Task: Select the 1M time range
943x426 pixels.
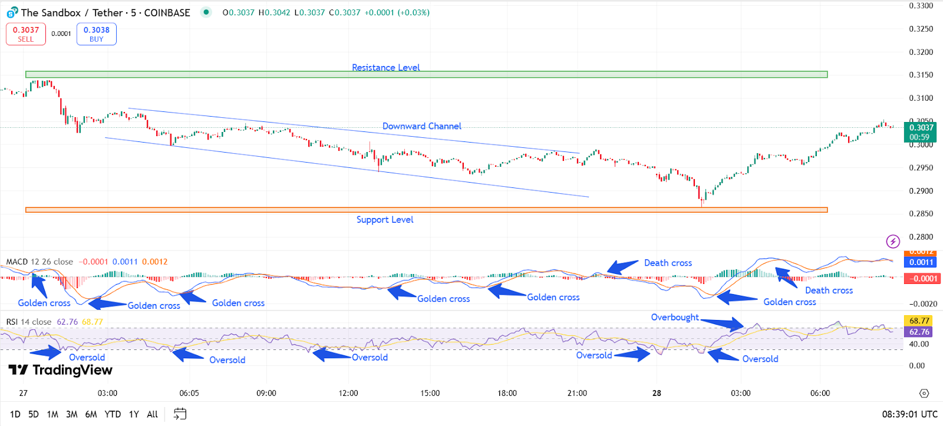Action: point(52,414)
